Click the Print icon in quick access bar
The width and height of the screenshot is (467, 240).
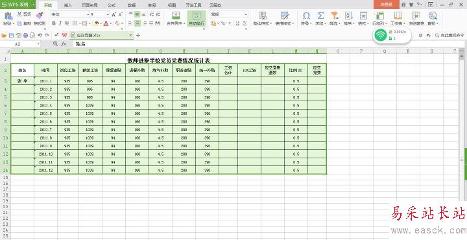(25, 36)
